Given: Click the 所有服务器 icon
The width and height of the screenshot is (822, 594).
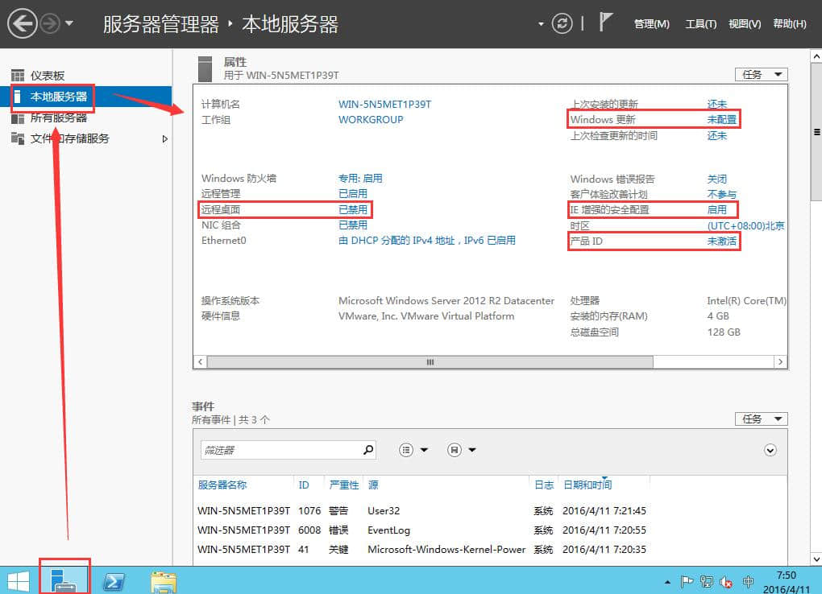Looking at the screenshot, I should click(18, 118).
